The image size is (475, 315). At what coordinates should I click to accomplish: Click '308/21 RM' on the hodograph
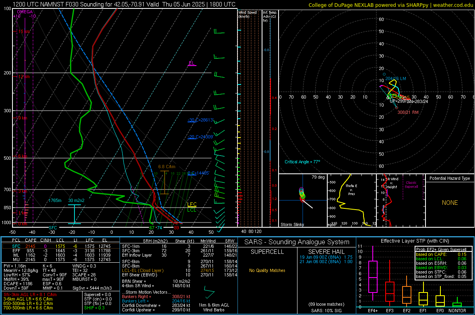click(408, 112)
